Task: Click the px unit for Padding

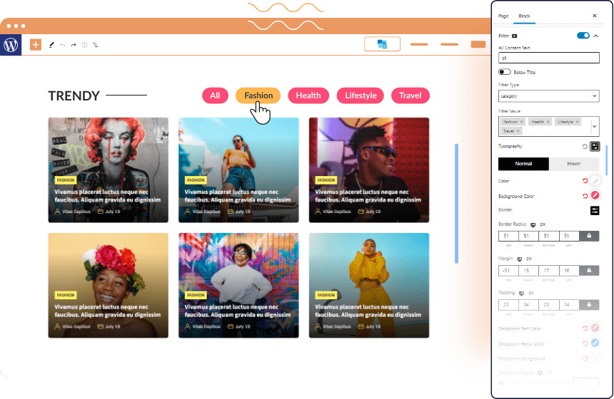Action: [531, 293]
